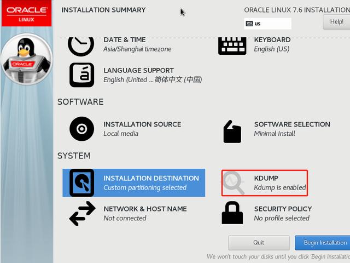The height and width of the screenshot is (263, 350).
Task: Click 'Custom partitioning selected' text
Action: point(145,187)
